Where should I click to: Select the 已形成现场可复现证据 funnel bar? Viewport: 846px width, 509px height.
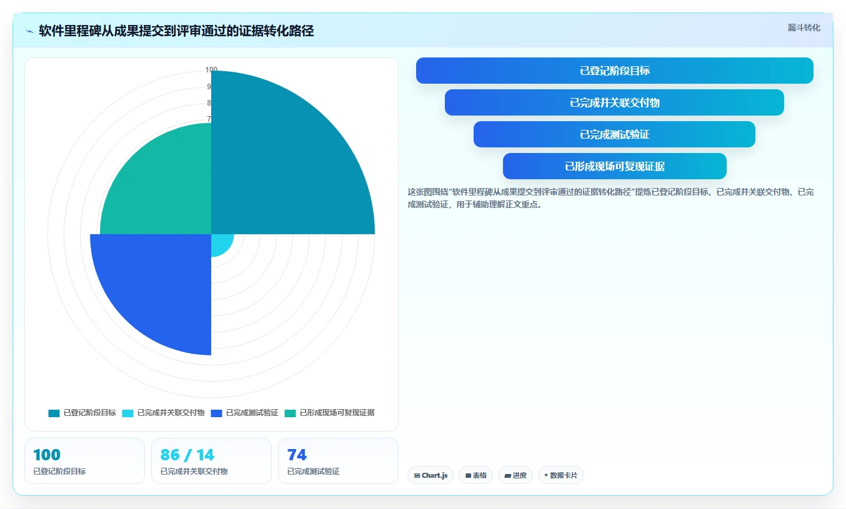(615, 166)
